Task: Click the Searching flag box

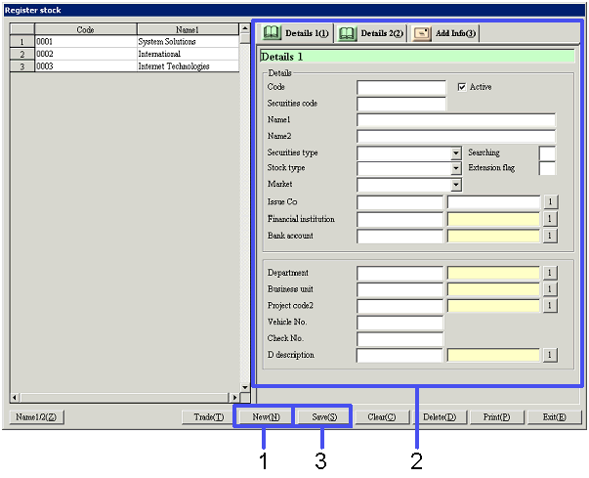Action: pyautogui.click(x=547, y=152)
